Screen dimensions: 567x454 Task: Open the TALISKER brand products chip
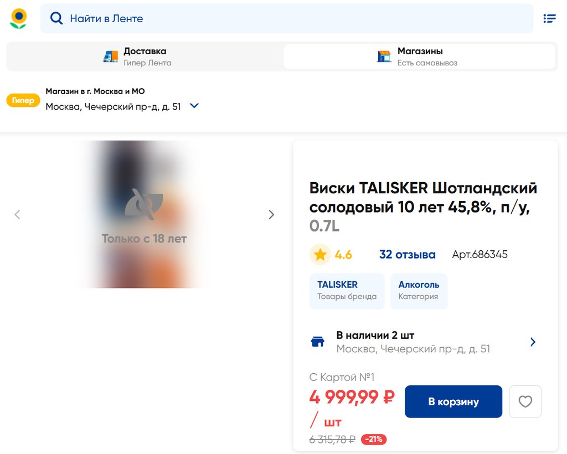tap(347, 291)
